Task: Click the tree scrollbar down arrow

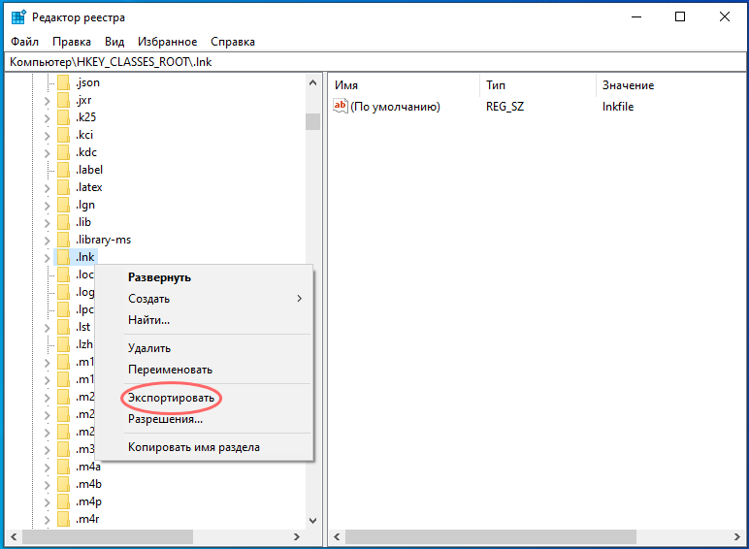Action: coord(312,520)
